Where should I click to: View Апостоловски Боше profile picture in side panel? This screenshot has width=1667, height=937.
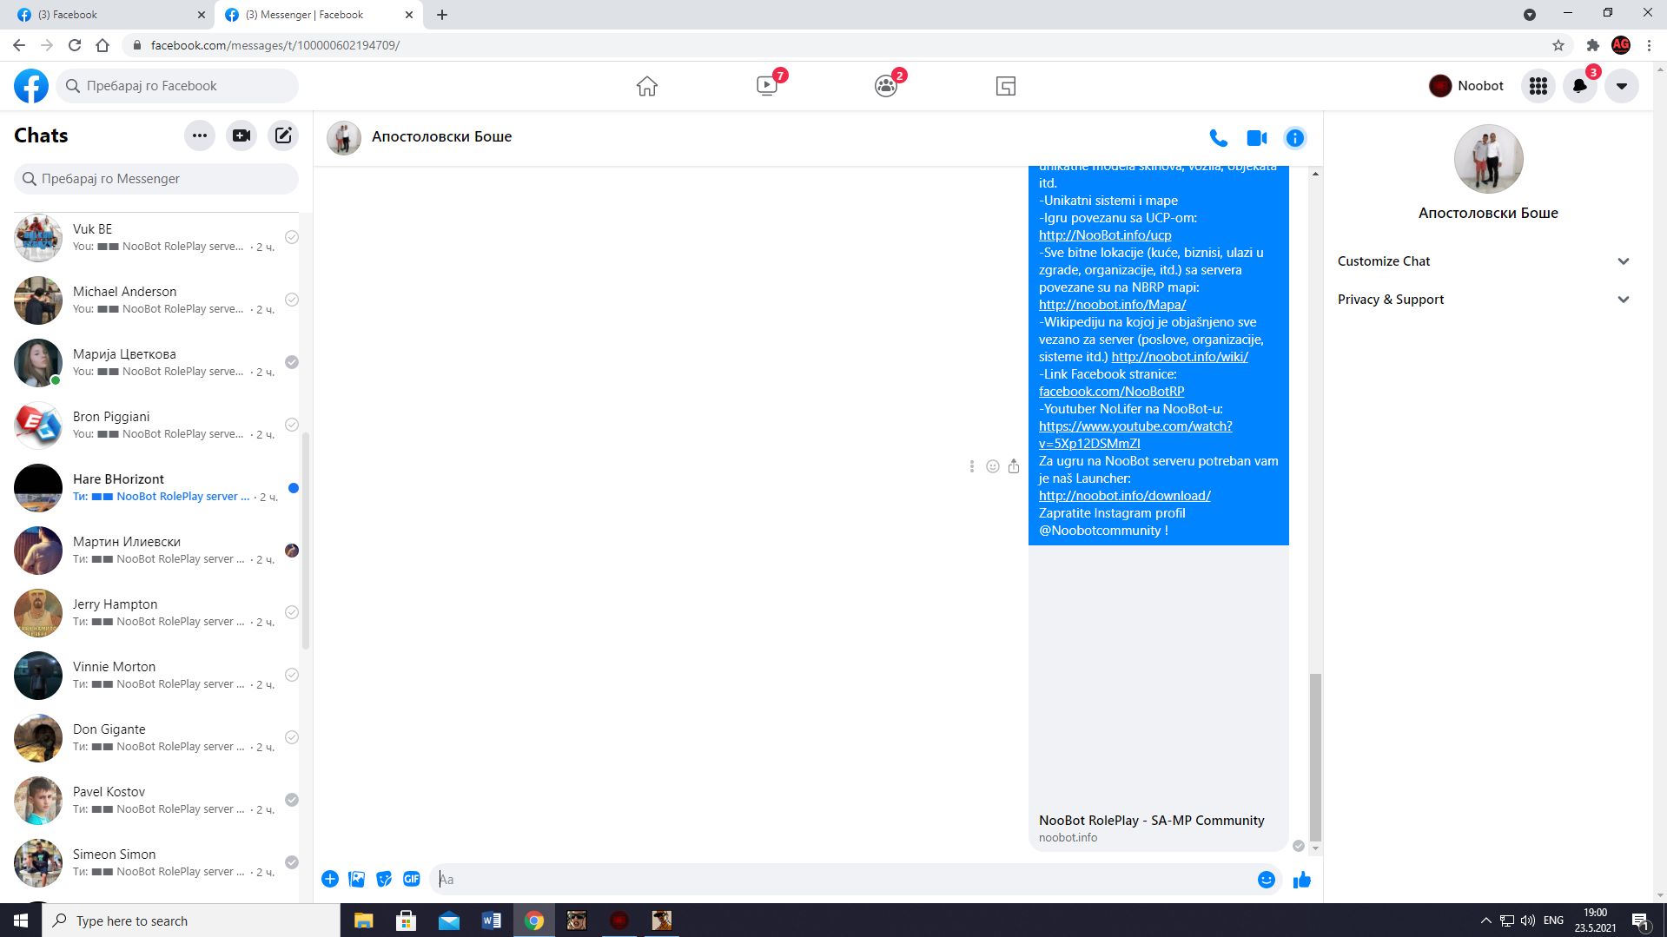[x=1488, y=159]
